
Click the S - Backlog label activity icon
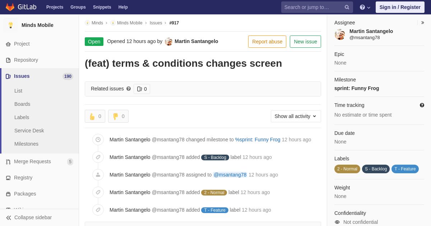pyautogui.click(x=98, y=157)
